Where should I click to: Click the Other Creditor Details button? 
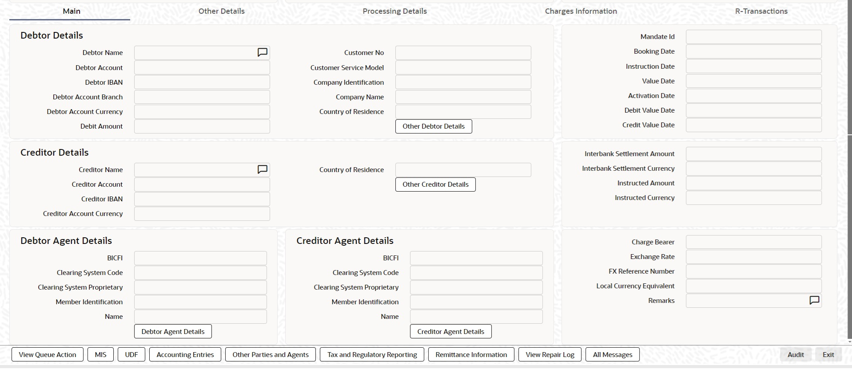pyautogui.click(x=435, y=184)
